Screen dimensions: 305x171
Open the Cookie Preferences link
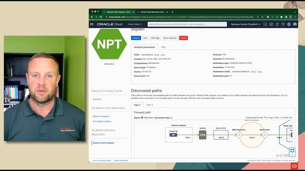121,161
